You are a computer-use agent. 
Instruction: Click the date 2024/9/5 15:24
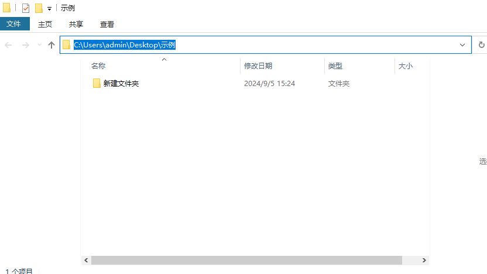270,84
